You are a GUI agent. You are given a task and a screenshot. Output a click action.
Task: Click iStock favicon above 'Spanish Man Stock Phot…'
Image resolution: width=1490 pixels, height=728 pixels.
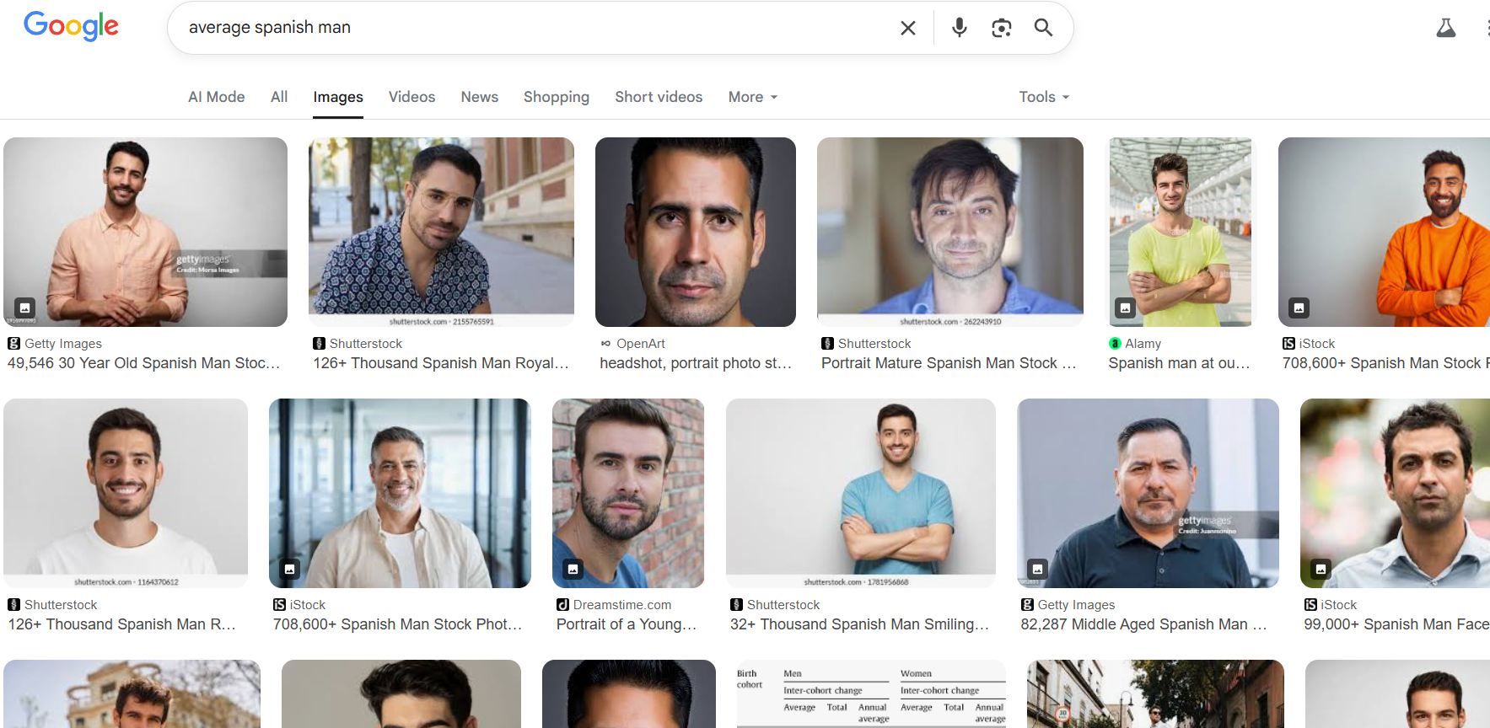279,605
